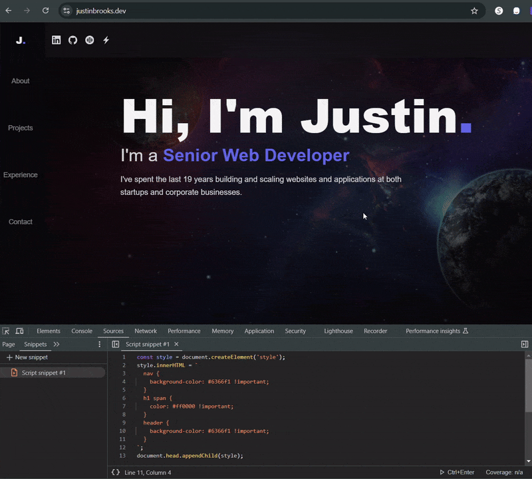Open the Projects navigation link

click(x=20, y=128)
